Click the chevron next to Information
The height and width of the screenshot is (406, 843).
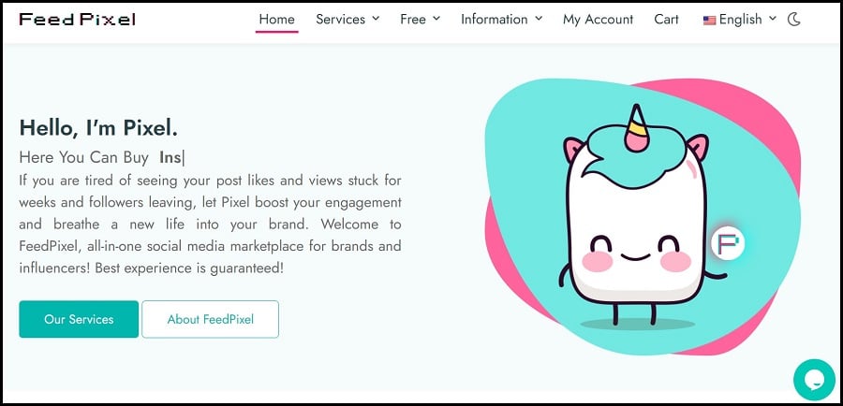(539, 19)
